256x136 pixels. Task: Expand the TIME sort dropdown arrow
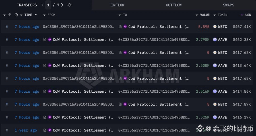[x=36, y=15]
